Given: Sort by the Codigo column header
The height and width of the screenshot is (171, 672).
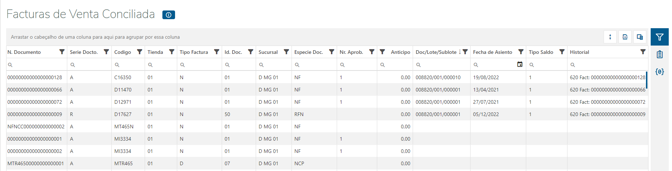Looking at the screenshot, I should click(x=123, y=52).
